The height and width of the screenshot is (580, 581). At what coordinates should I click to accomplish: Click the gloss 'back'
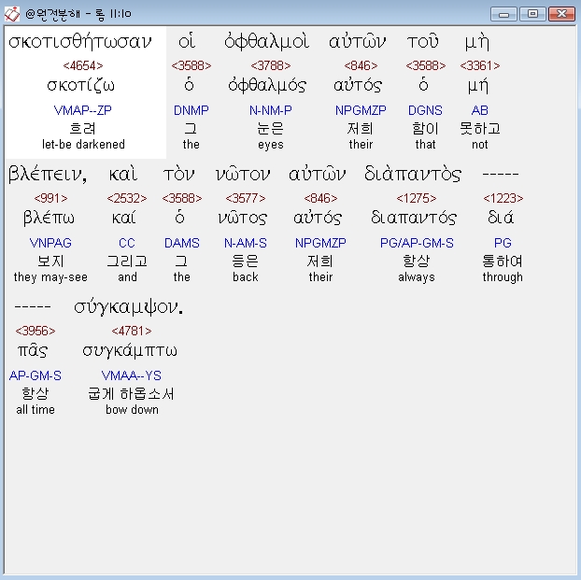[246, 276]
